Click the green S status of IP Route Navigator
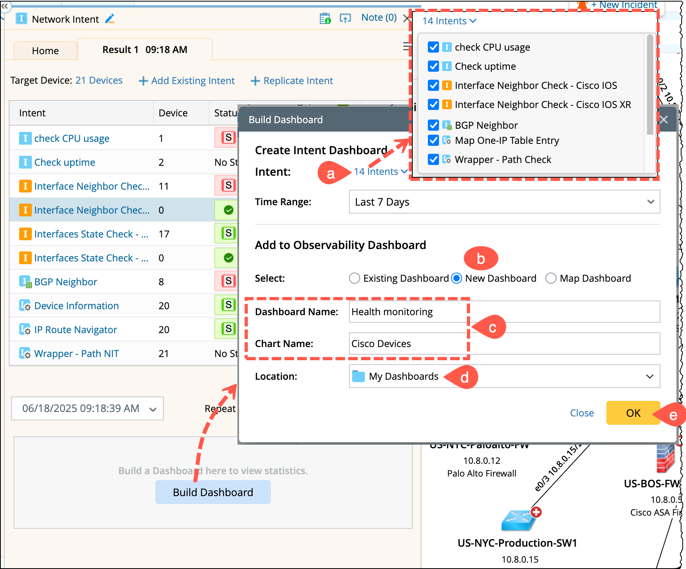The height and width of the screenshot is (569, 686). pos(228,329)
